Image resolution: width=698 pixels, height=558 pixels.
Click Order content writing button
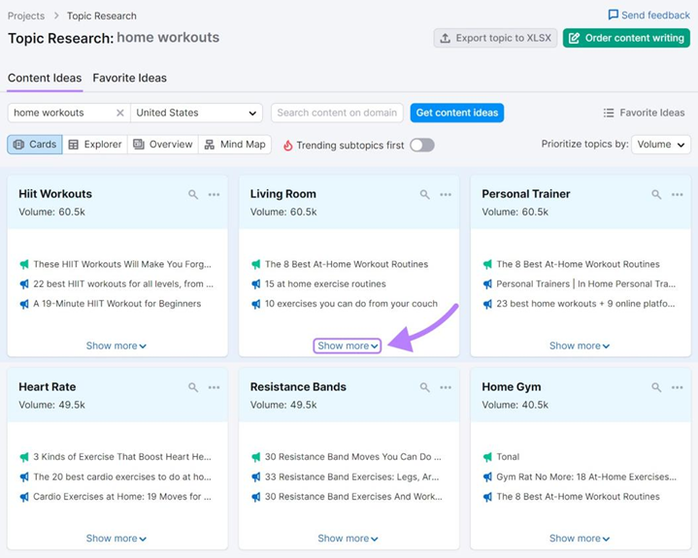pos(626,38)
